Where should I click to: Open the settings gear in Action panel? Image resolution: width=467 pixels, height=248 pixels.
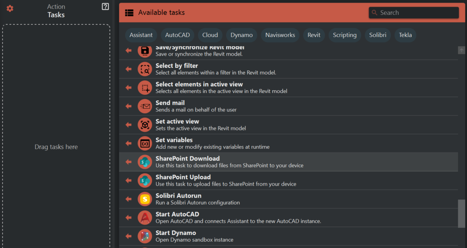pos(10,9)
